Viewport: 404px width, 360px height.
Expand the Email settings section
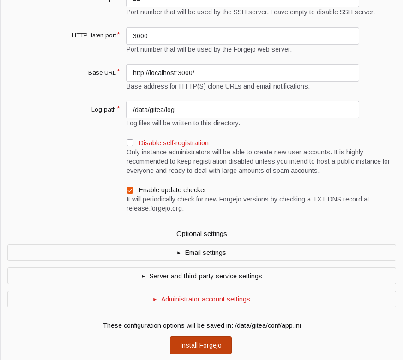click(x=202, y=253)
